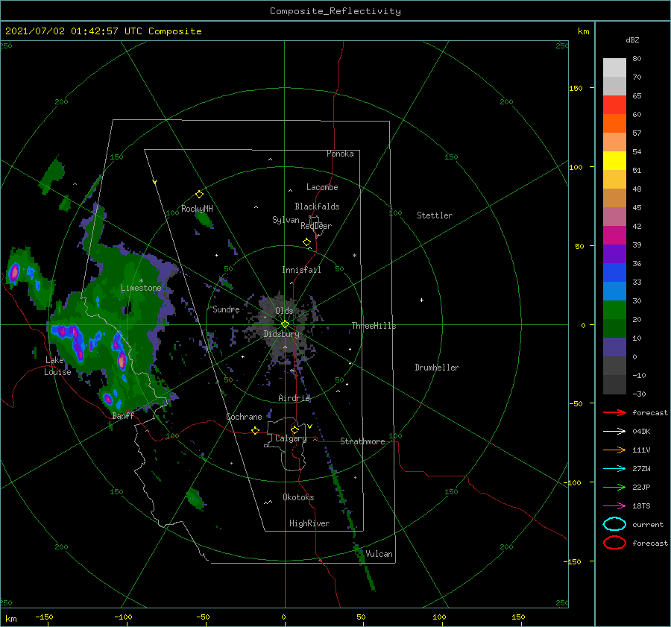Click the red forecast ellipse icon
Image resolution: width=671 pixels, height=627 pixels.
tap(614, 543)
